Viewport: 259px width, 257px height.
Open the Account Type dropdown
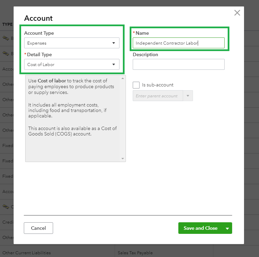(x=71, y=43)
